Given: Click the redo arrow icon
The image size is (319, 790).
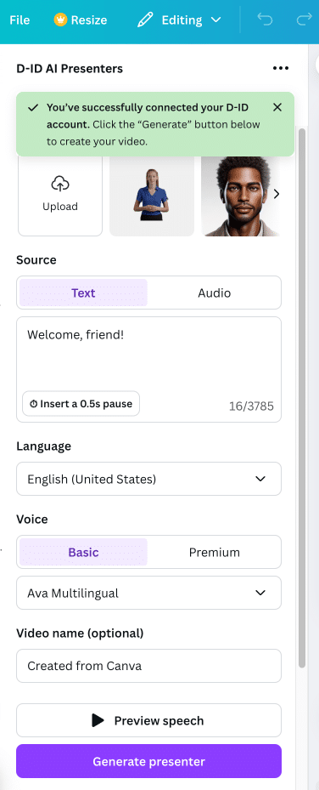Looking at the screenshot, I should coord(304,20).
